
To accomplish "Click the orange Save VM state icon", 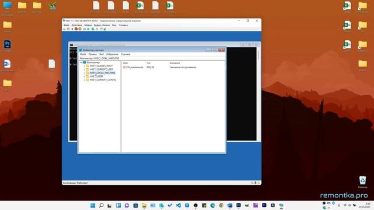I will click(80, 29).
